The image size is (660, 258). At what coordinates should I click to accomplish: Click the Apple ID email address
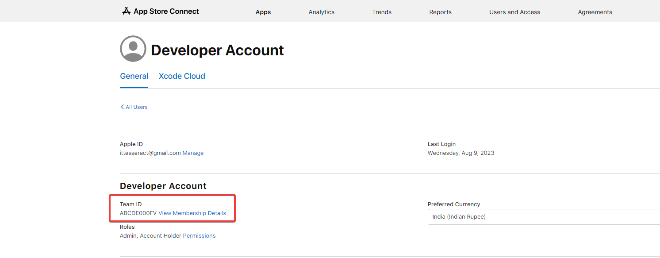click(x=150, y=153)
